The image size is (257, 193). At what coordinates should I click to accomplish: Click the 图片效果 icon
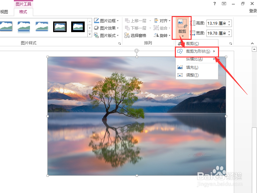click(97, 28)
